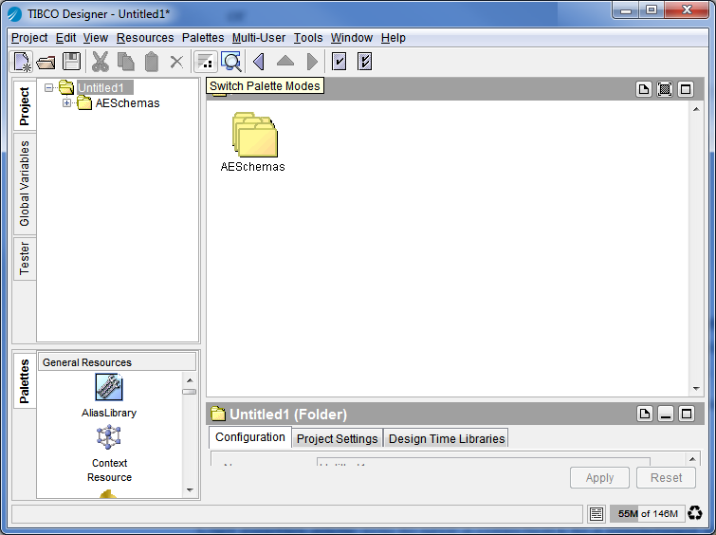The height and width of the screenshot is (535, 716).
Task: Click the Delete X toolbar icon
Action: pos(176,62)
